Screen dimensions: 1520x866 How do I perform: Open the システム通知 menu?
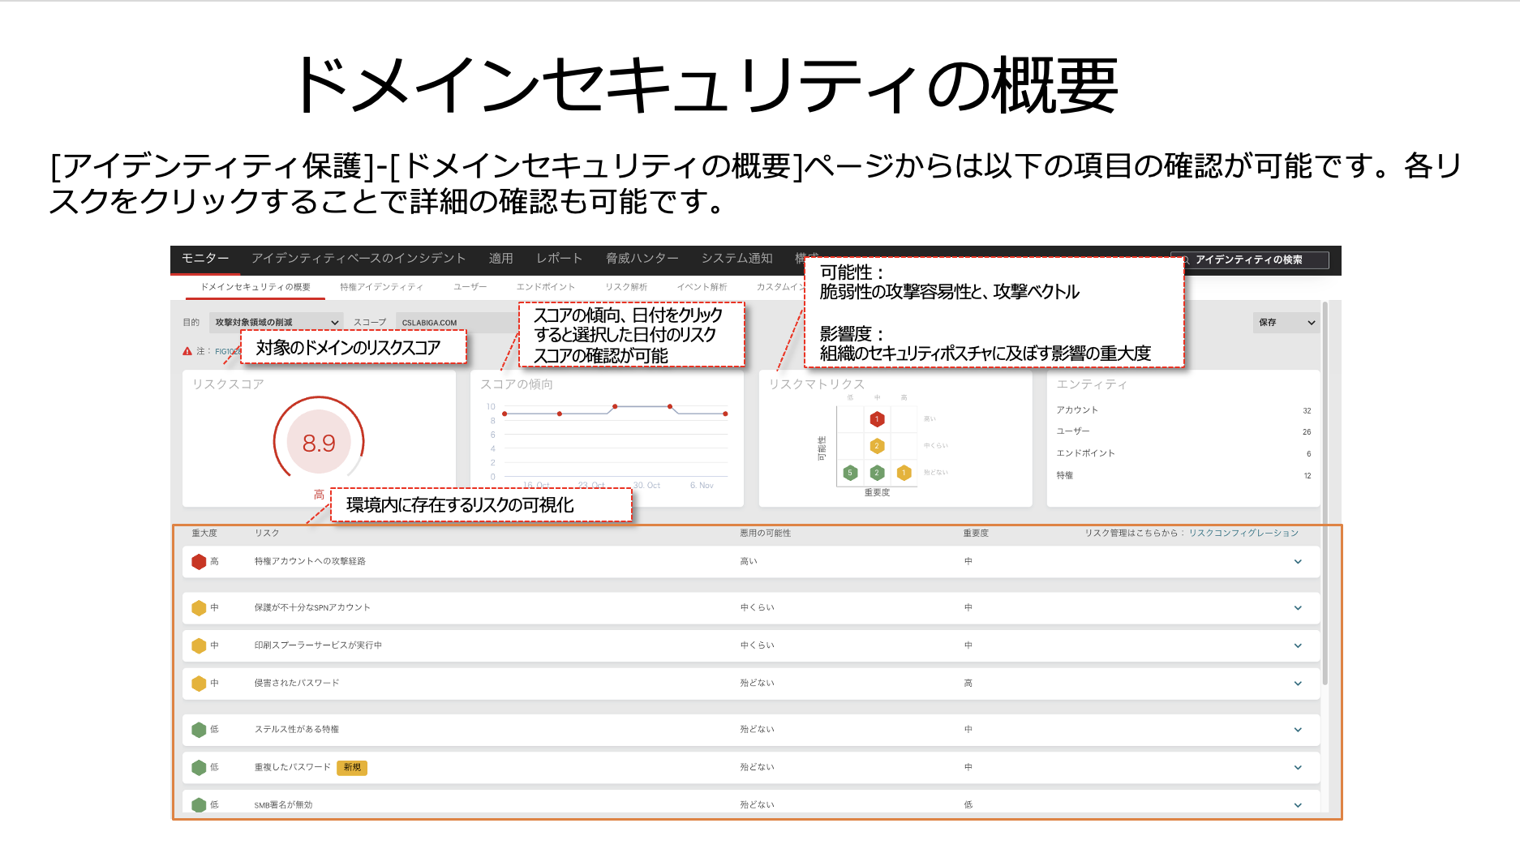coord(737,258)
